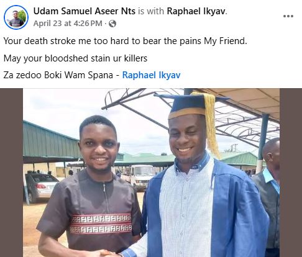Screen dimensions: 302x257
Task: Follow the blue Raphael Ikyav tag link
Action: tap(152, 75)
